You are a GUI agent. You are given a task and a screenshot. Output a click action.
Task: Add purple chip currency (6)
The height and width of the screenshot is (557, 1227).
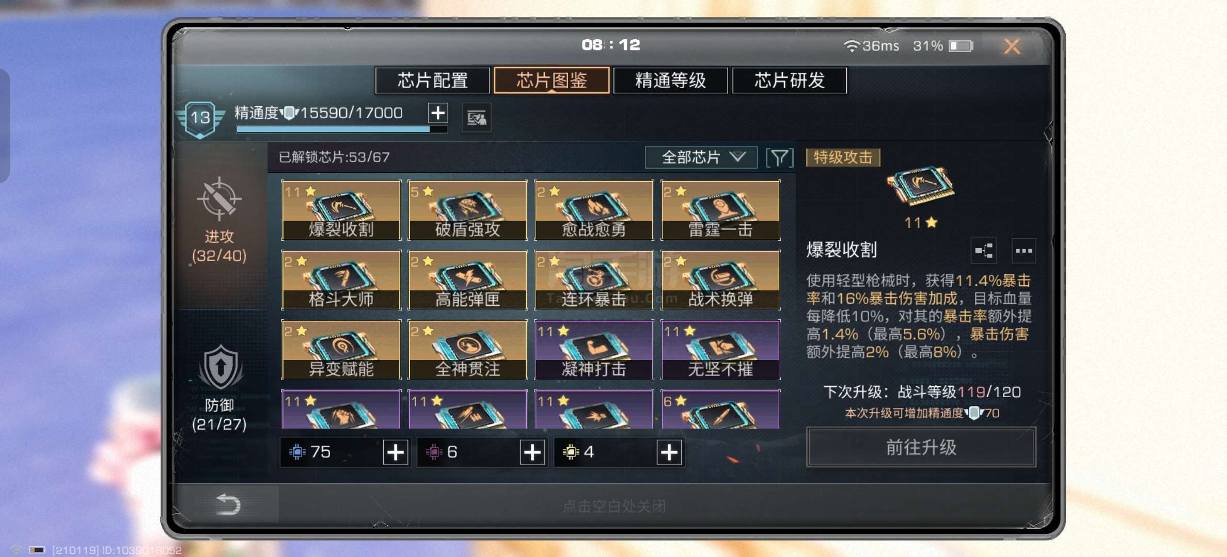pos(532,452)
